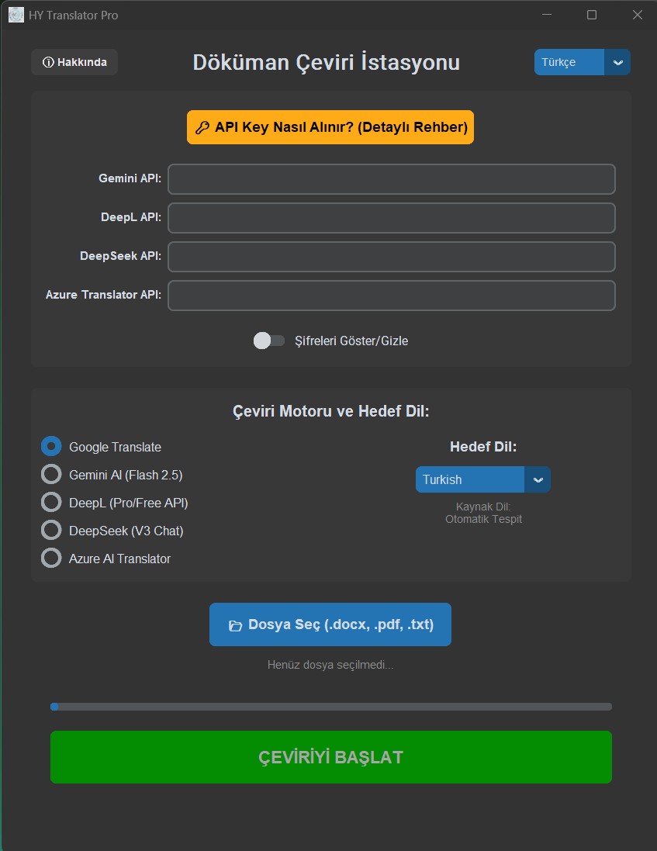
Task: Focus the DeepSeek API input field
Action: tap(392, 257)
